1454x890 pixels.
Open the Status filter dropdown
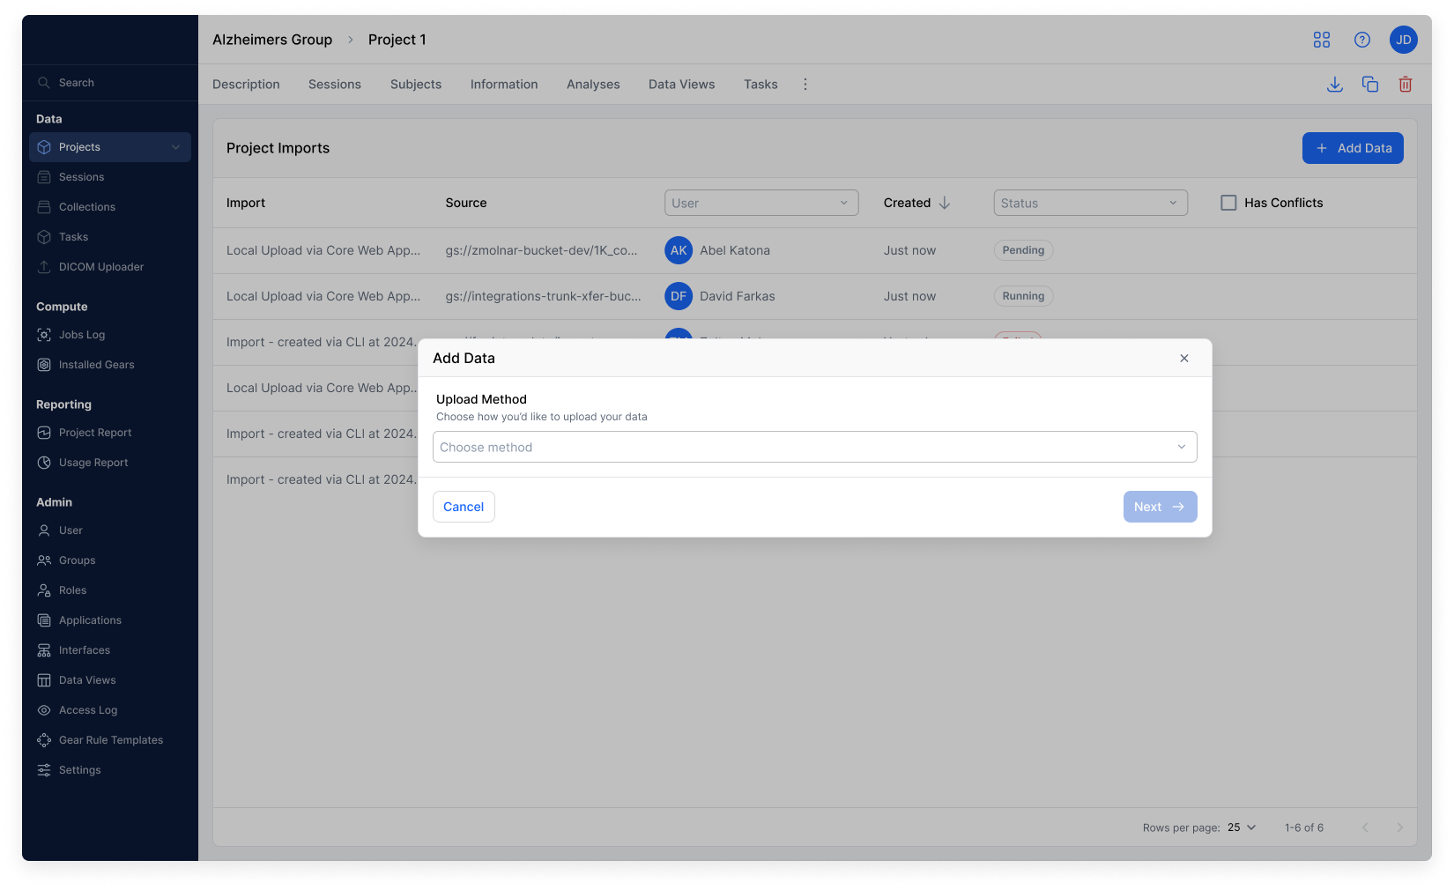click(1090, 203)
